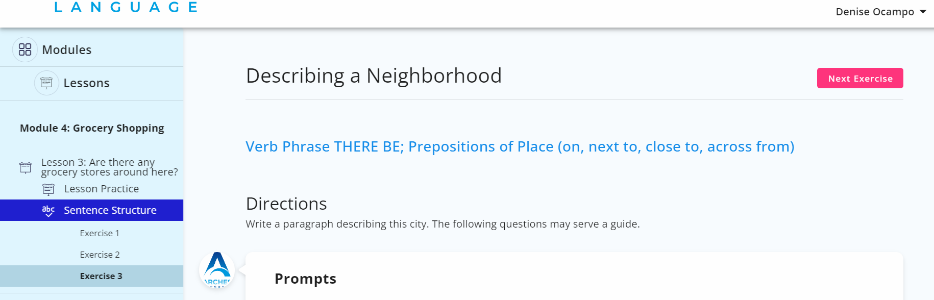Open the Lessons menu item

pos(92,83)
